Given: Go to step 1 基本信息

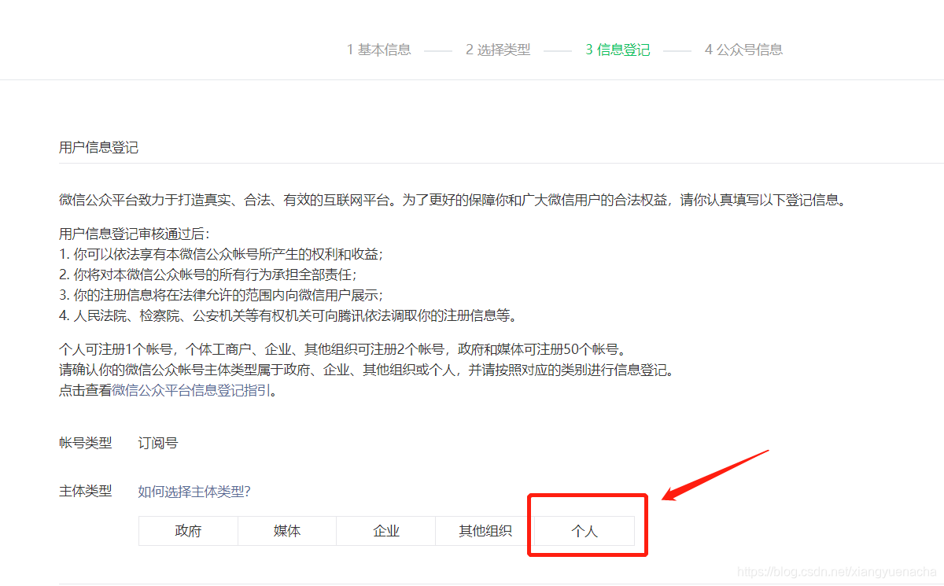Looking at the screenshot, I should tap(379, 50).
